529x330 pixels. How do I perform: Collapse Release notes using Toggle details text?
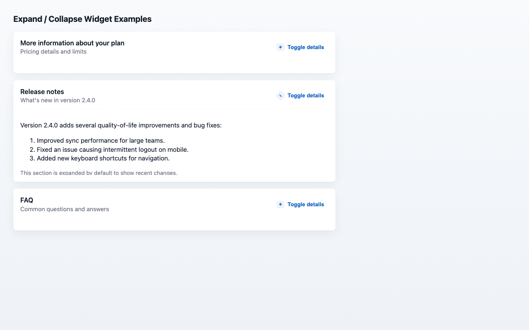point(305,96)
